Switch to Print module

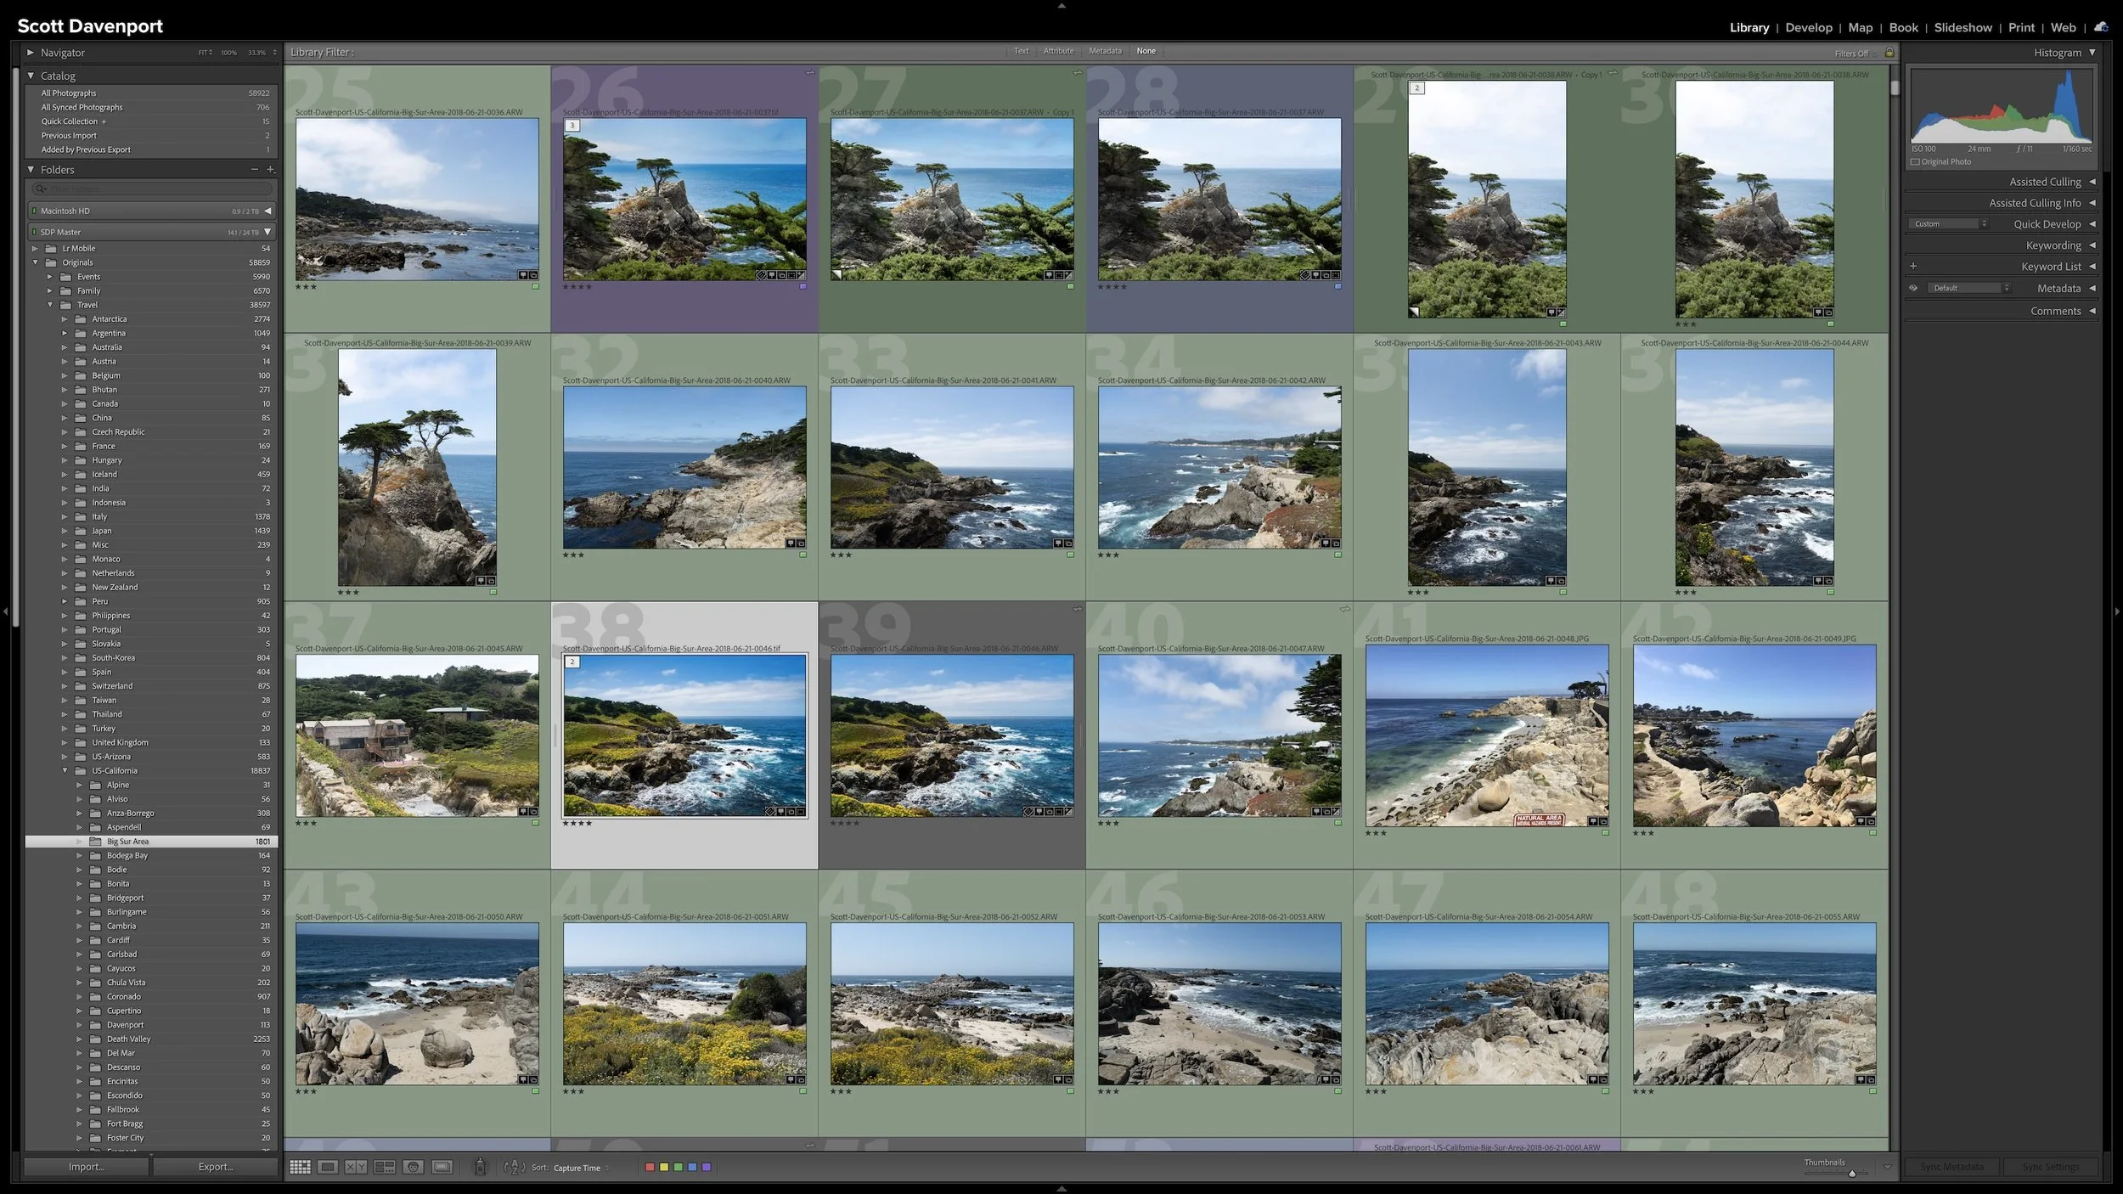pyautogui.click(x=2021, y=27)
